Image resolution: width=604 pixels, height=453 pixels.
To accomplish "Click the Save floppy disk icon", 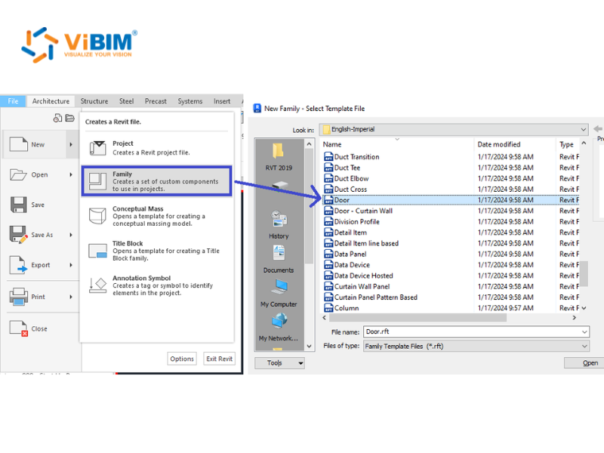I will click(x=18, y=205).
